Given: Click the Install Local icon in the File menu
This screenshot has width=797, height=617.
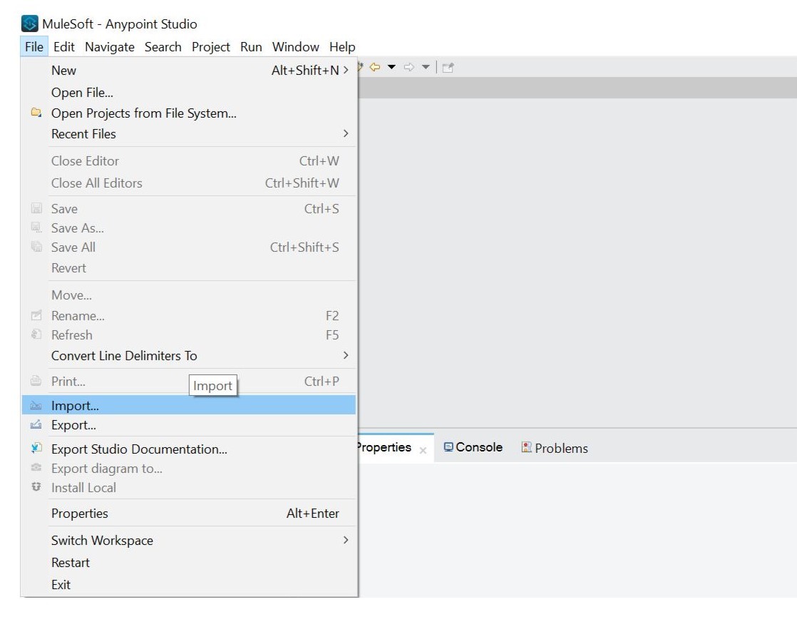Looking at the screenshot, I should click(35, 488).
